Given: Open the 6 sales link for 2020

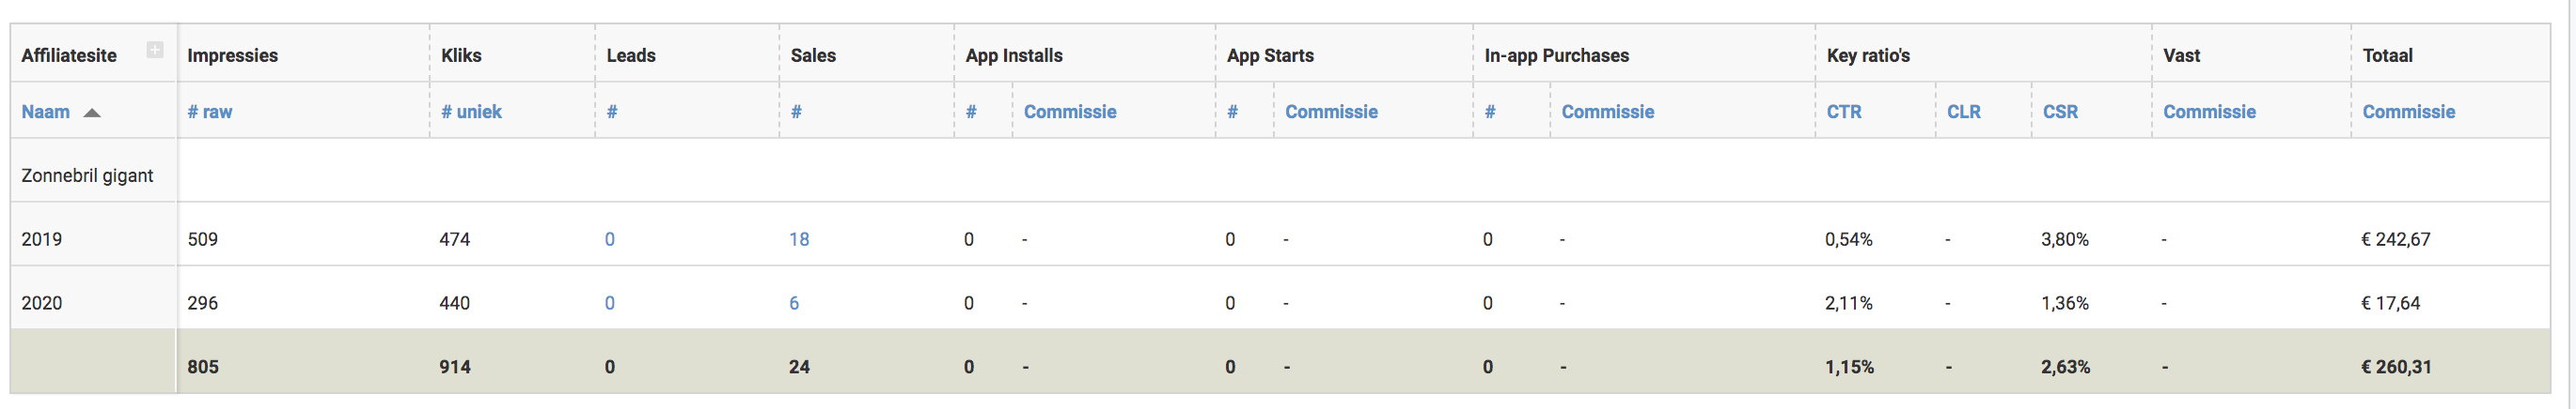Looking at the screenshot, I should point(794,303).
